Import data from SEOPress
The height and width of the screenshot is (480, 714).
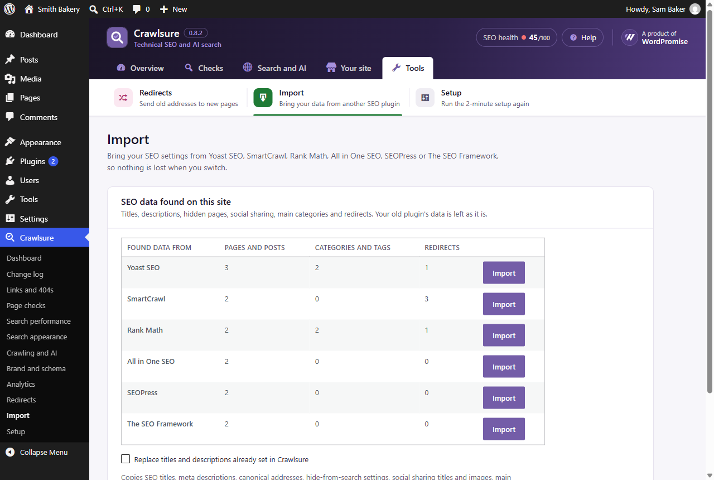[x=504, y=398]
